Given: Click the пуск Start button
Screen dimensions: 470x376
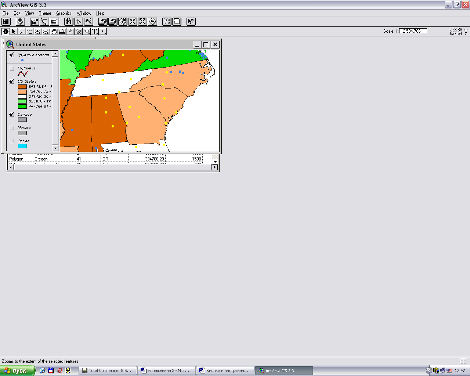Looking at the screenshot, I should coord(17,370).
